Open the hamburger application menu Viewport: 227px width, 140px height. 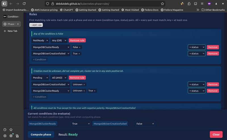click(202, 4)
